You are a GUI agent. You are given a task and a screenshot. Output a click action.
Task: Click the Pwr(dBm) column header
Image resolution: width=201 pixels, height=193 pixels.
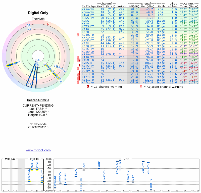pos(148,7)
